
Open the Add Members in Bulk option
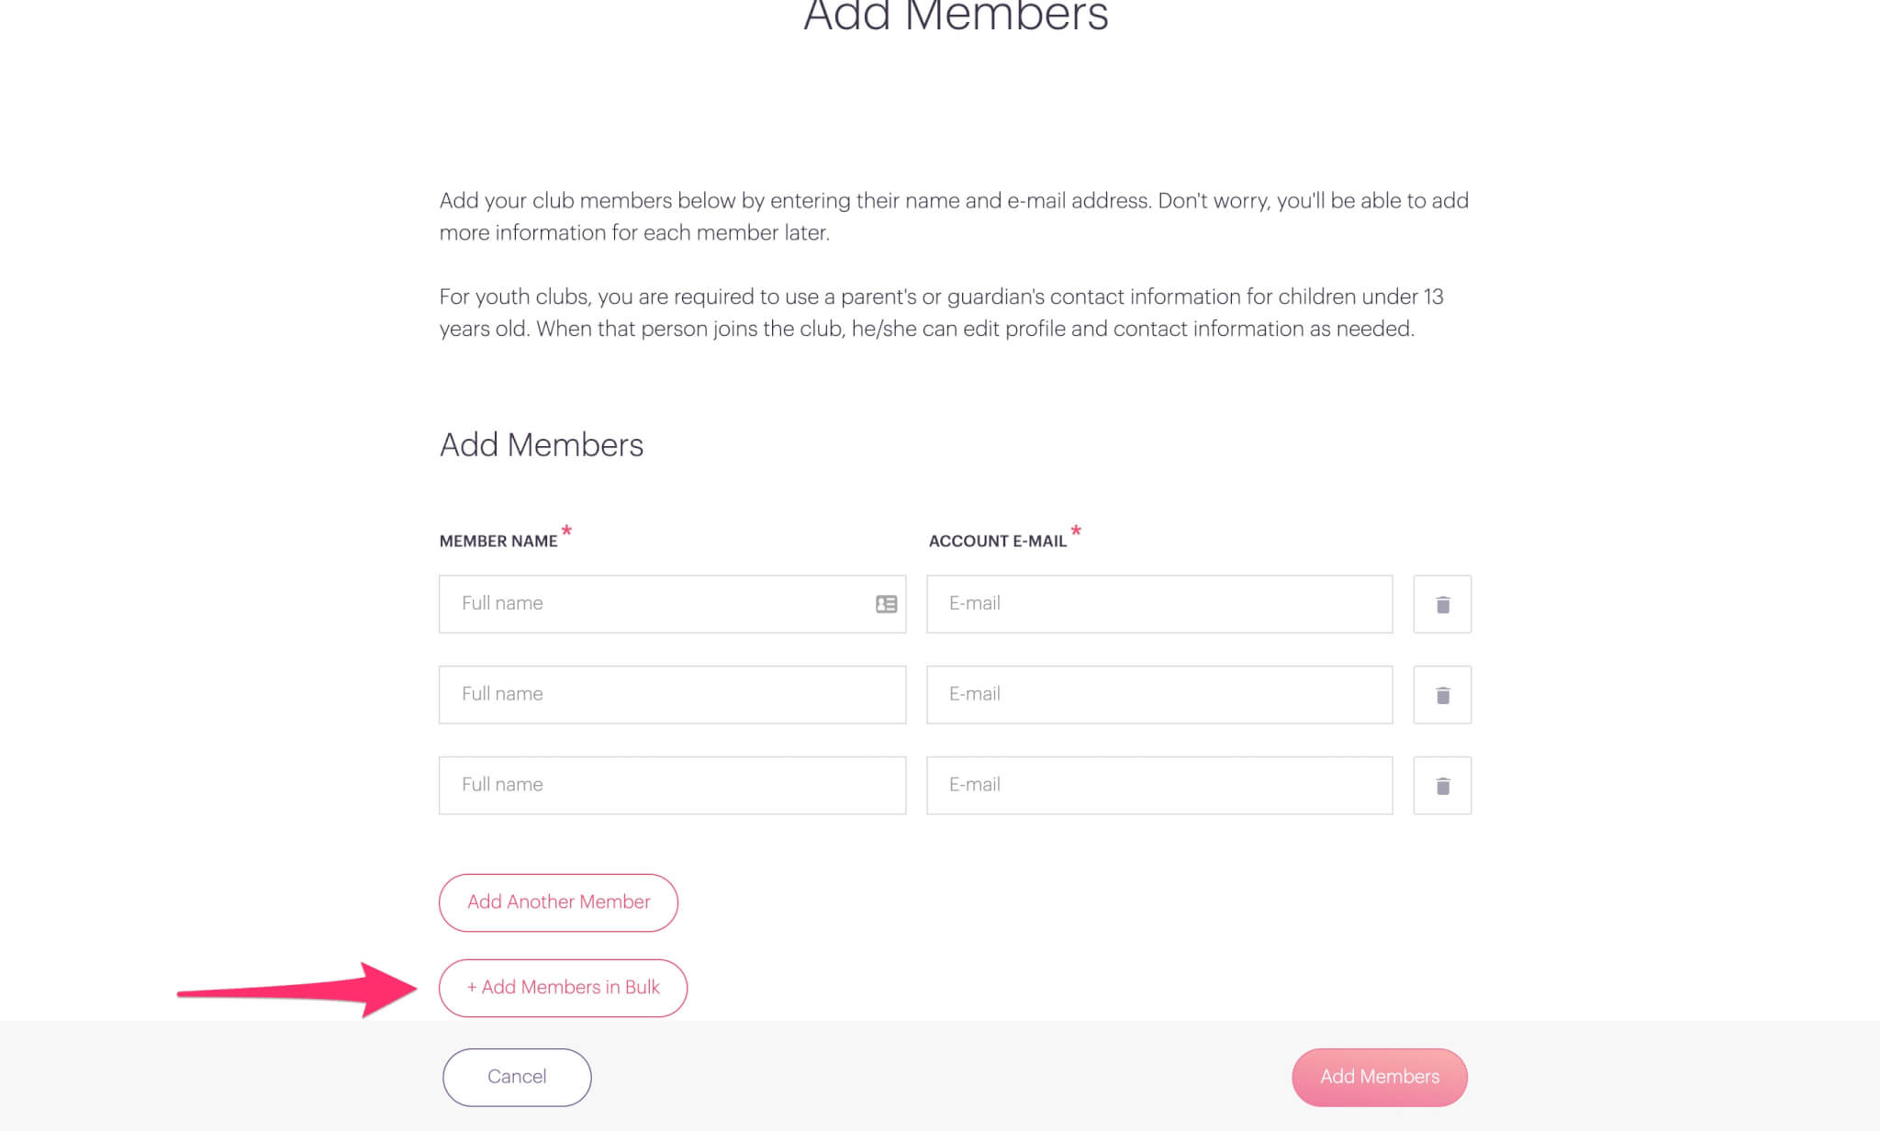pyautogui.click(x=563, y=987)
